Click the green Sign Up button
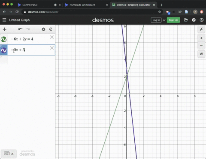Image resolution: width=206 pixels, height=159 pixels. tap(173, 20)
